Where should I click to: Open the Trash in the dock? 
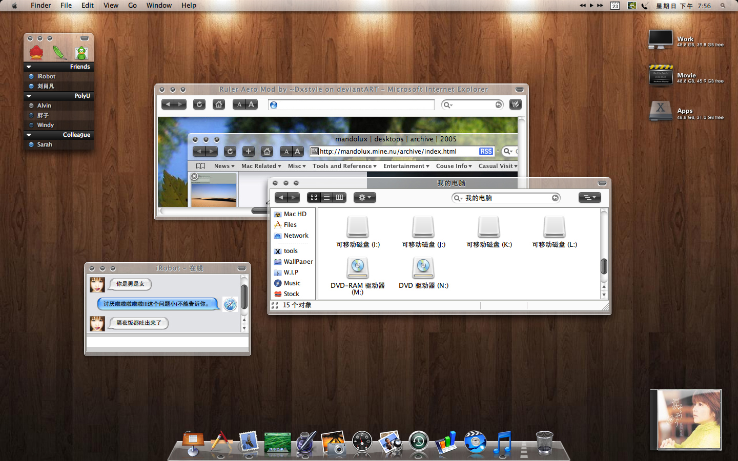544,443
